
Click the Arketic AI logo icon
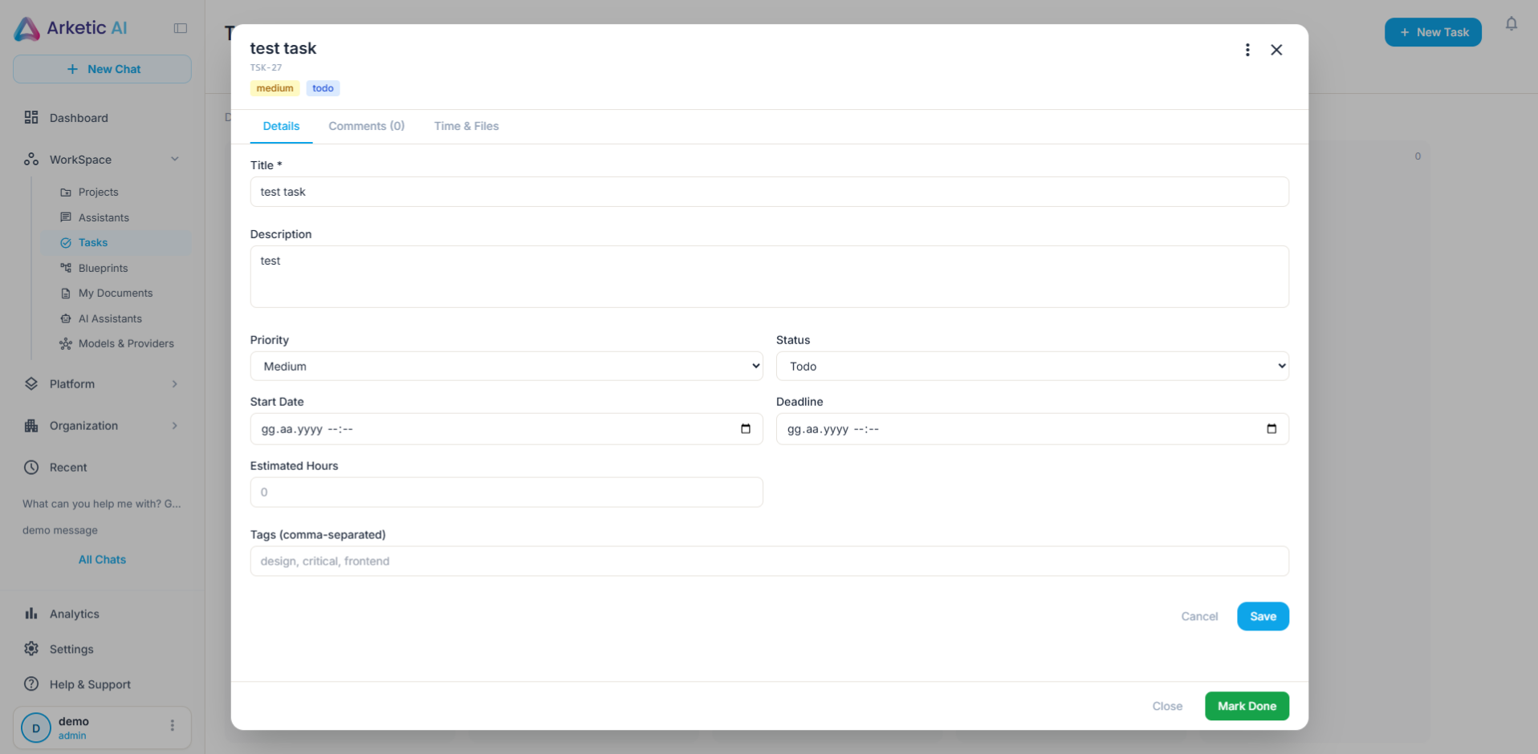(26, 29)
